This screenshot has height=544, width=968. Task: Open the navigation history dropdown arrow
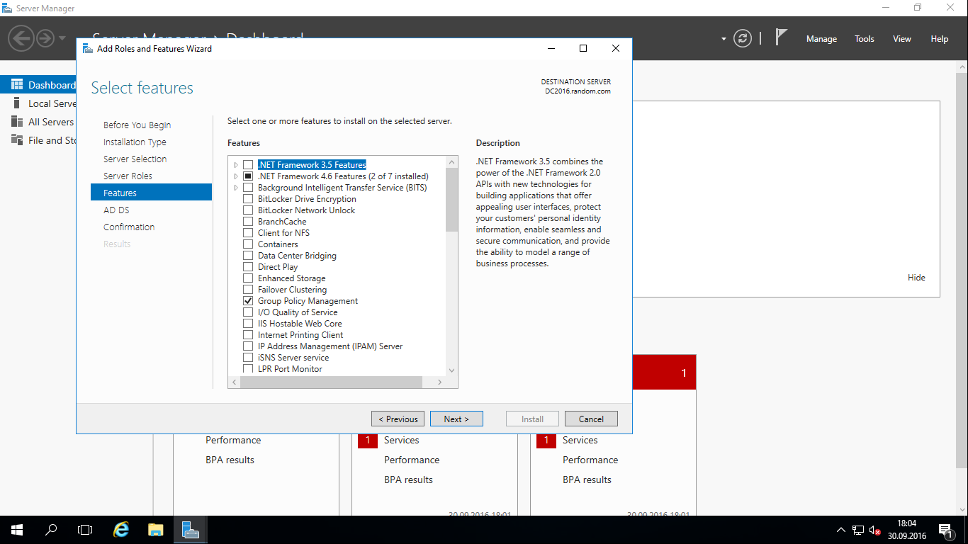62,38
